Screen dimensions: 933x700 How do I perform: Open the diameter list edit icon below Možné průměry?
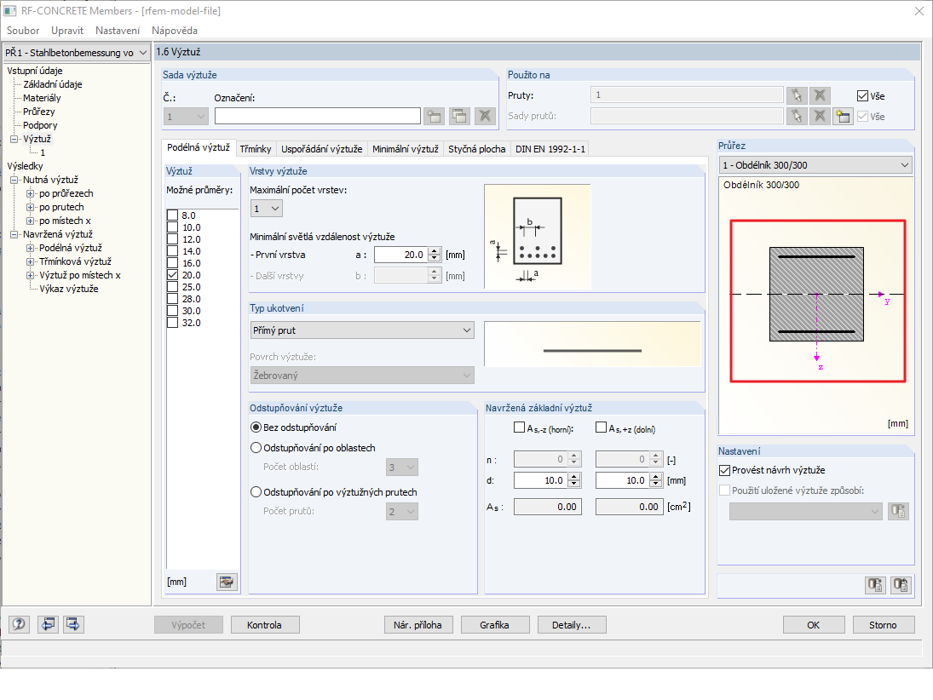(226, 582)
